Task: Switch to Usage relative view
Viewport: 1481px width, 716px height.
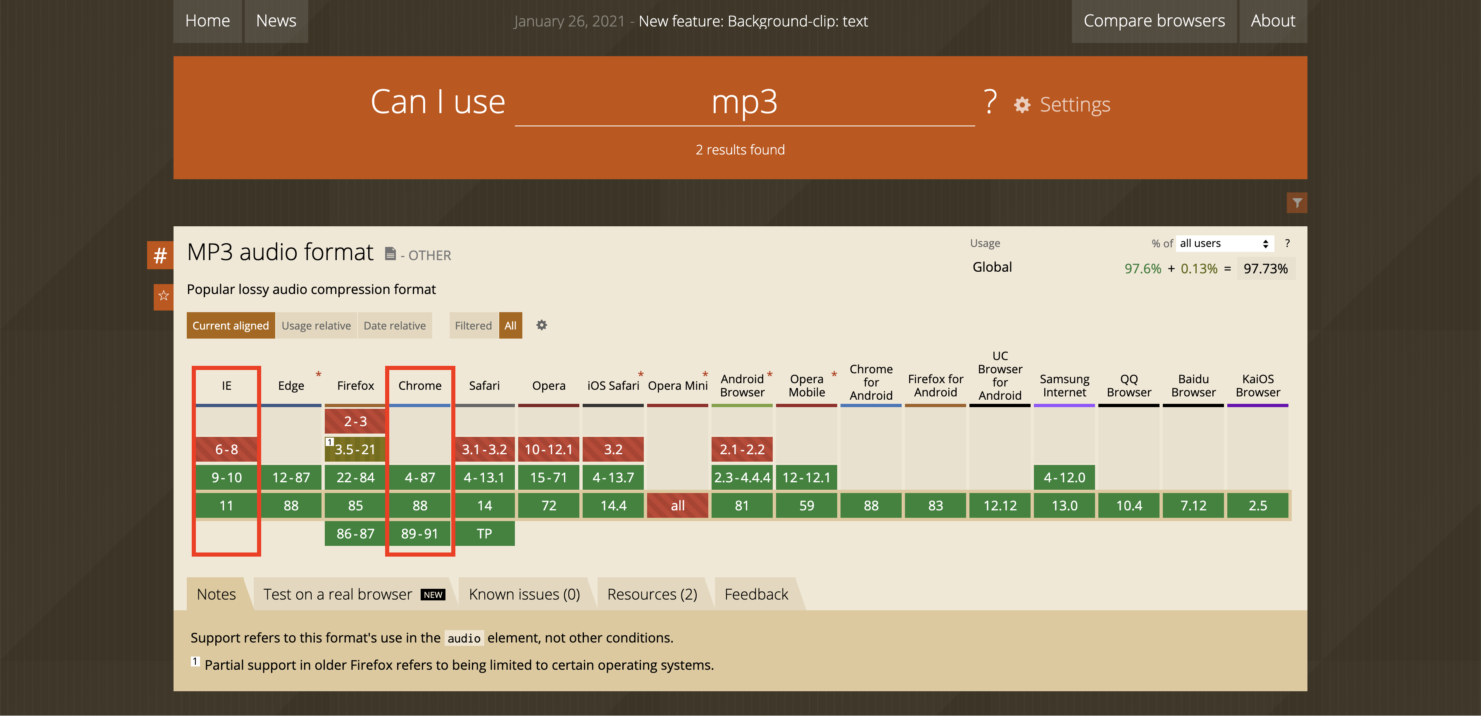Action: coord(316,326)
